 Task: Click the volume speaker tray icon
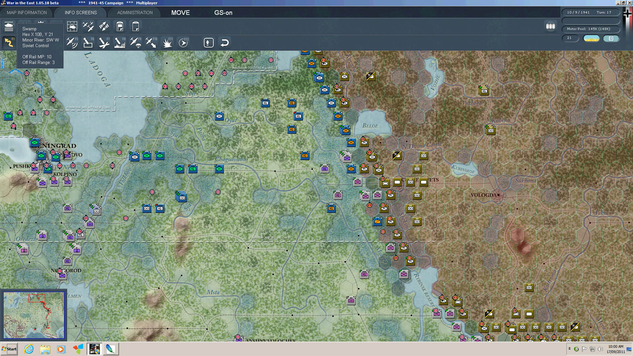pyautogui.click(x=600, y=349)
